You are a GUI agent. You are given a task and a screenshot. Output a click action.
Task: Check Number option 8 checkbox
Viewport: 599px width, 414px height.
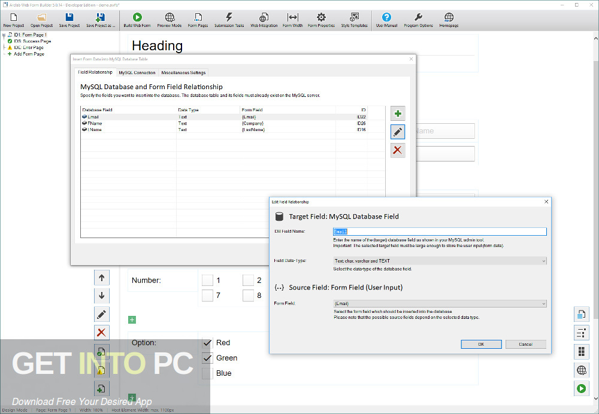pos(249,296)
